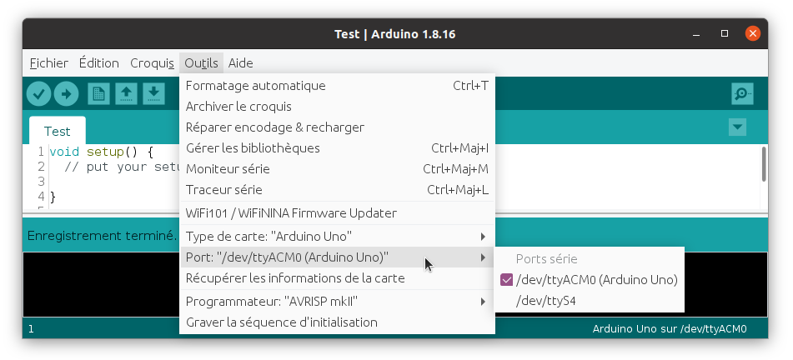This screenshot has height=360, width=793.
Task: Create a new sketch with the document icon
Action: coord(98,94)
